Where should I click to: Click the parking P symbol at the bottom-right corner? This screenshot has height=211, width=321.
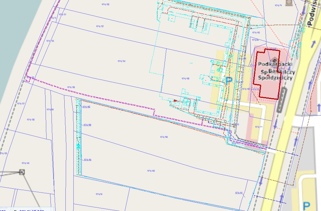306,206
